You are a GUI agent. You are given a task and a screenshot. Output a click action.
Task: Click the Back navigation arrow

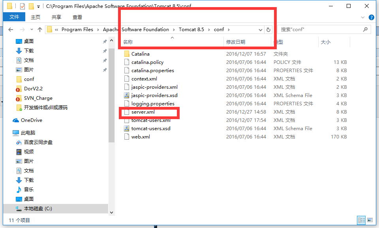tap(11, 30)
